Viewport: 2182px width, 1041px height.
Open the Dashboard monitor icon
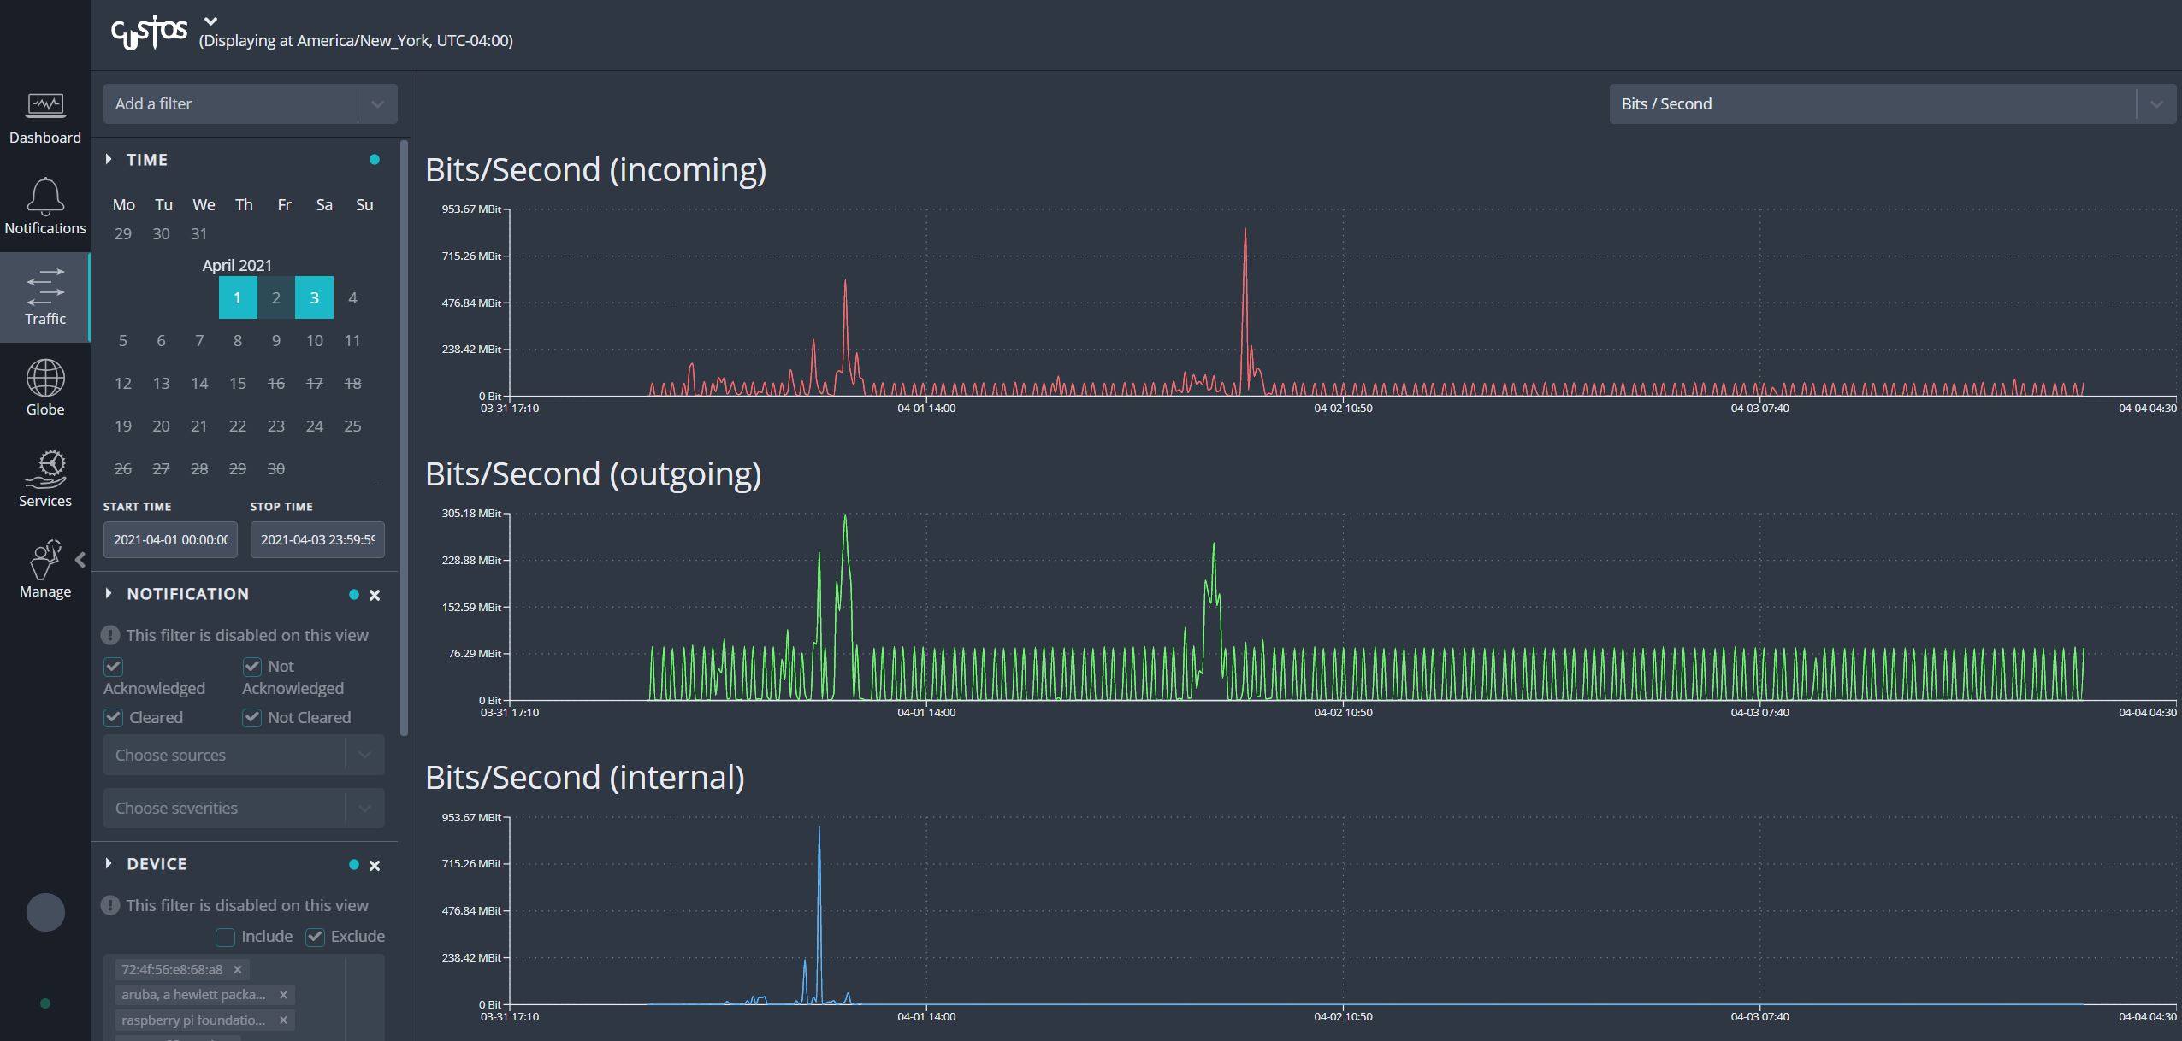45,106
